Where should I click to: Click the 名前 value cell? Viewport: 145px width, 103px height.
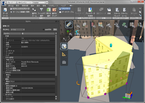[x=38, y=42]
